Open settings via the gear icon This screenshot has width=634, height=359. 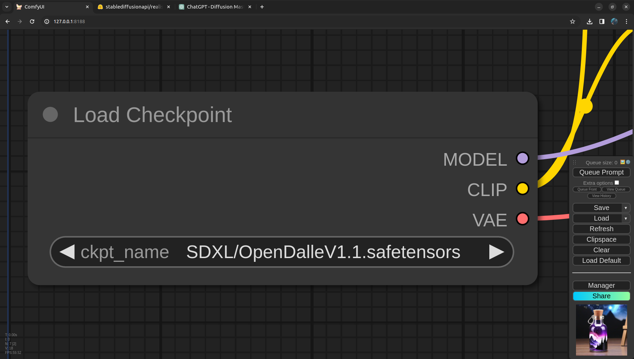628,162
